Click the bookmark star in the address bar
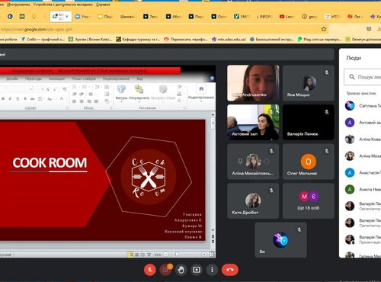 pyautogui.click(x=324, y=29)
